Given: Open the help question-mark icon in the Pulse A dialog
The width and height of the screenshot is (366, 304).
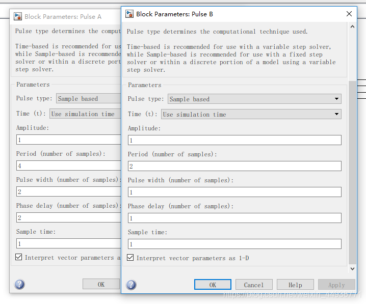Looking at the screenshot, I should (x=19, y=284).
